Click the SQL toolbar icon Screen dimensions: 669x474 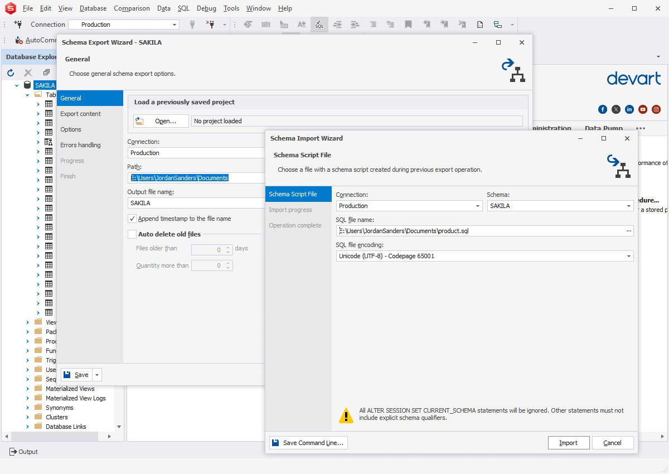(319, 25)
